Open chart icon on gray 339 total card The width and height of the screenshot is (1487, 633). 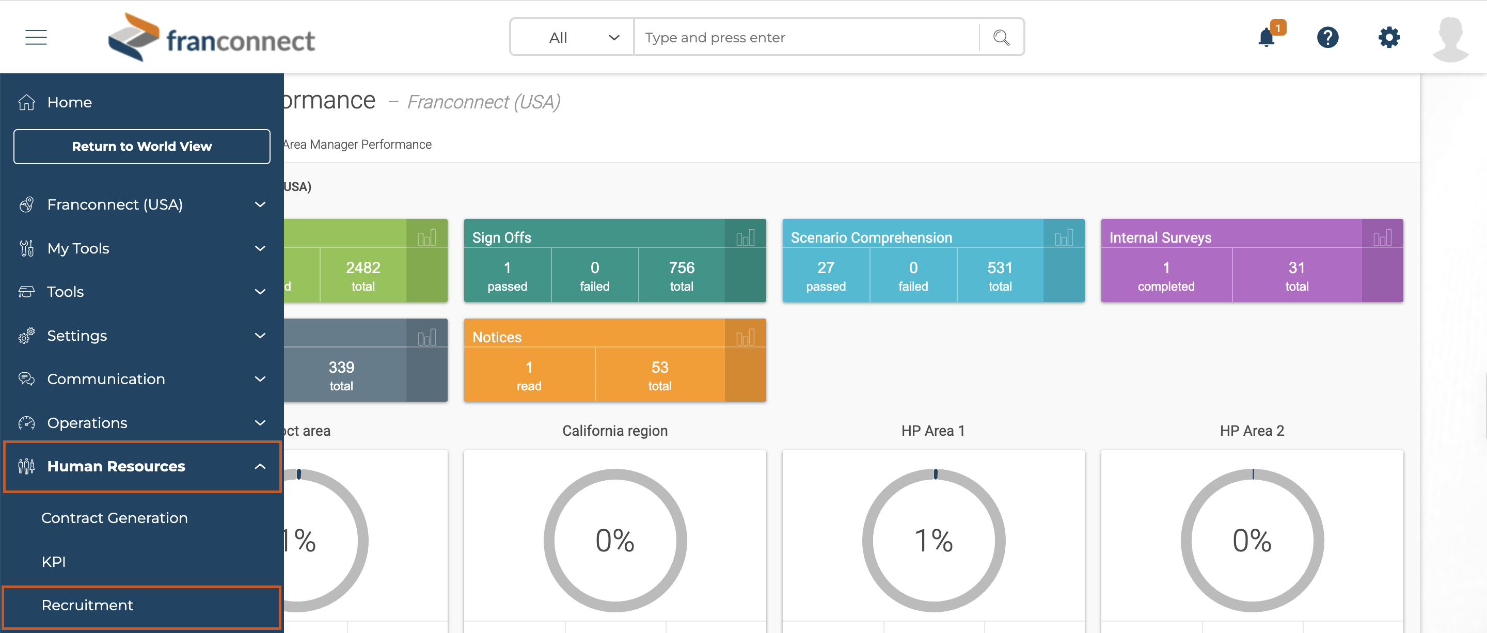(x=426, y=338)
